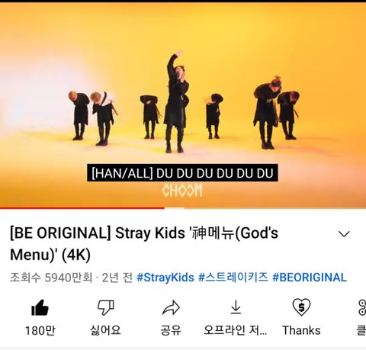366x350 pixels.
Task: Tap the video title text
Action: click(144, 244)
